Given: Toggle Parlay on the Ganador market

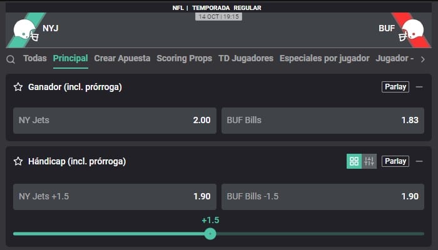Looking at the screenshot, I should [x=395, y=87].
